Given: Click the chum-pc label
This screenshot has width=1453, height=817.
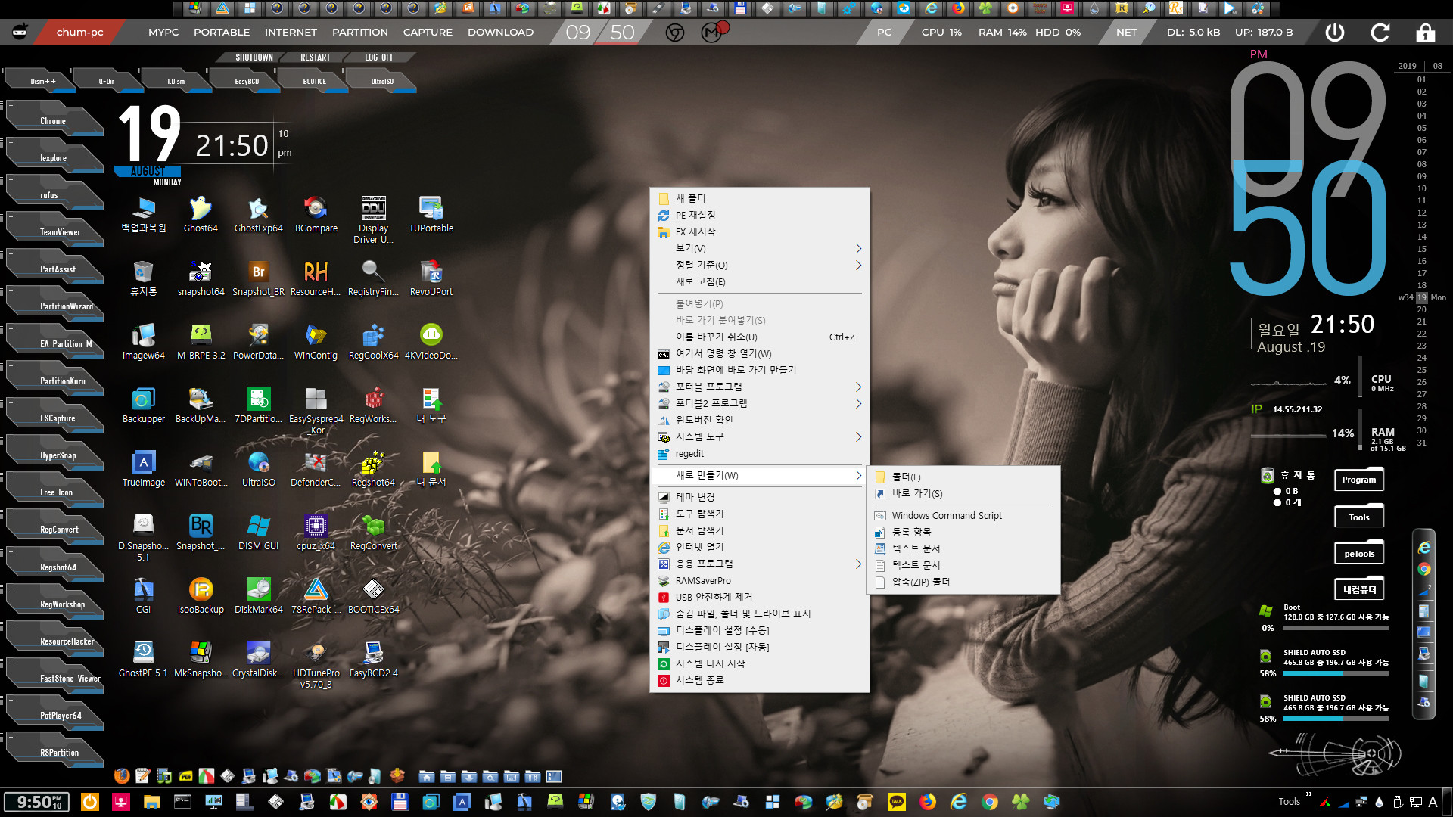Looking at the screenshot, I should [x=79, y=32].
